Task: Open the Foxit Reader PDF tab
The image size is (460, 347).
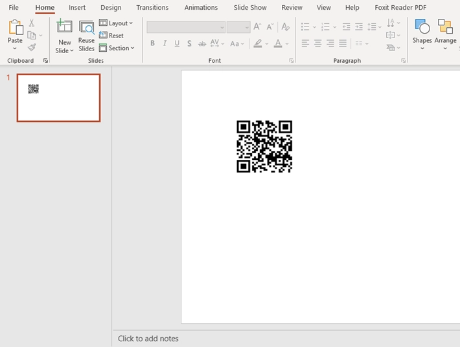Action: tap(400, 8)
